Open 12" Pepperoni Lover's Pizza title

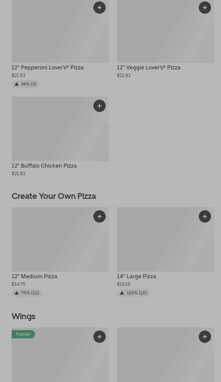pyautogui.click(x=48, y=68)
